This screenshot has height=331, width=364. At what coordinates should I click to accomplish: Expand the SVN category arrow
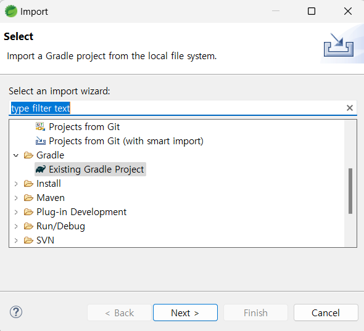16,240
